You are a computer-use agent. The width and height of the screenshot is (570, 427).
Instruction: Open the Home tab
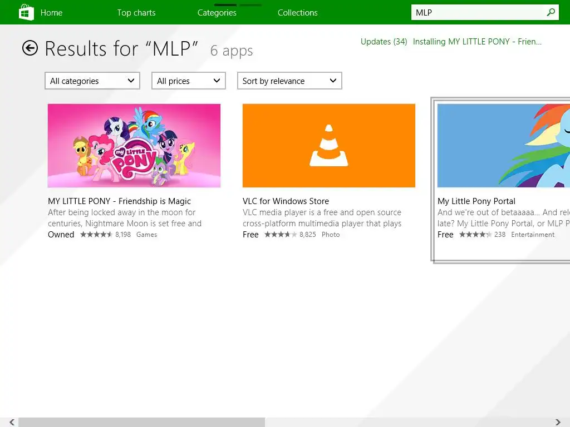coord(51,13)
